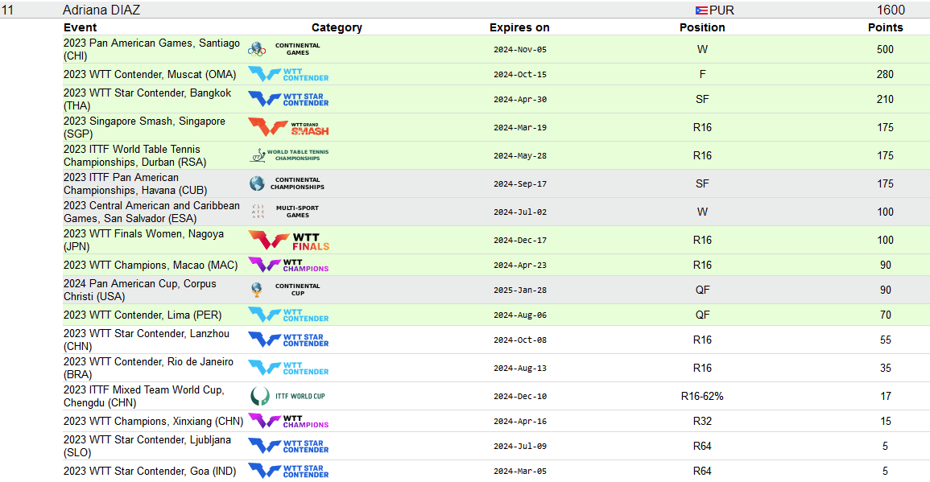The height and width of the screenshot is (482, 930).
Task: Click expiry date 2024-Oct-15
Action: pos(520,75)
